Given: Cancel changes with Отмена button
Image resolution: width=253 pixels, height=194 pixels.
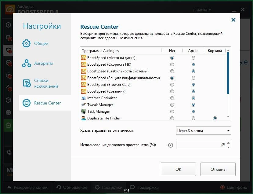Looking at the screenshot, I should [218, 169].
